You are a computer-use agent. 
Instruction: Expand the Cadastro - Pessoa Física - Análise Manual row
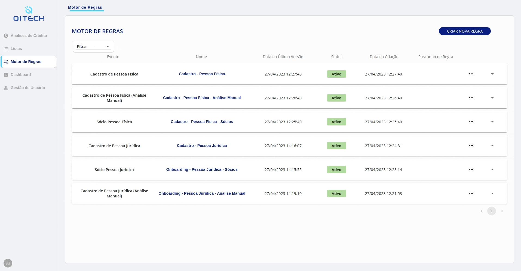click(x=492, y=98)
